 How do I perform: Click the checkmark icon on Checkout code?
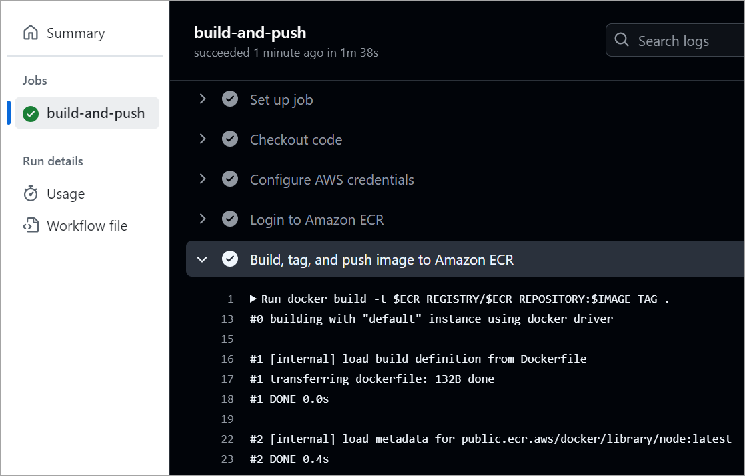(229, 139)
